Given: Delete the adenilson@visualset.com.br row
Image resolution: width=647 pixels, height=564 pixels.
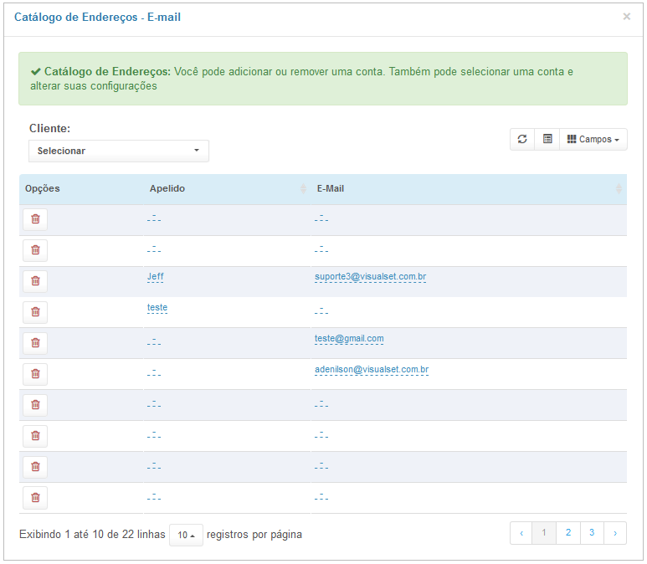Looking at the screenshot, I should (35, 374).
